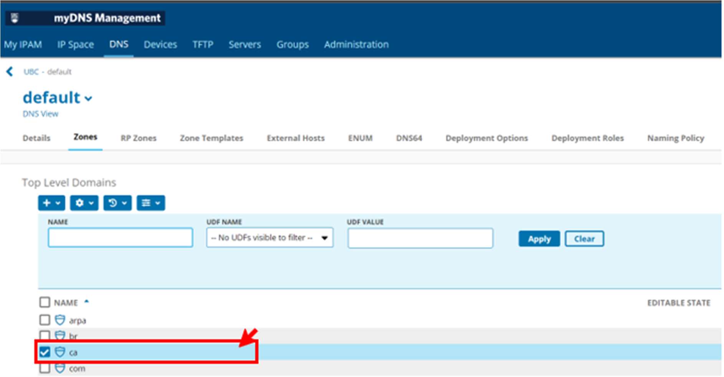Screen dimensions: 724x377
Task: Click the back arrow beside the UBC breadcrumb
Action: point(10,71)
